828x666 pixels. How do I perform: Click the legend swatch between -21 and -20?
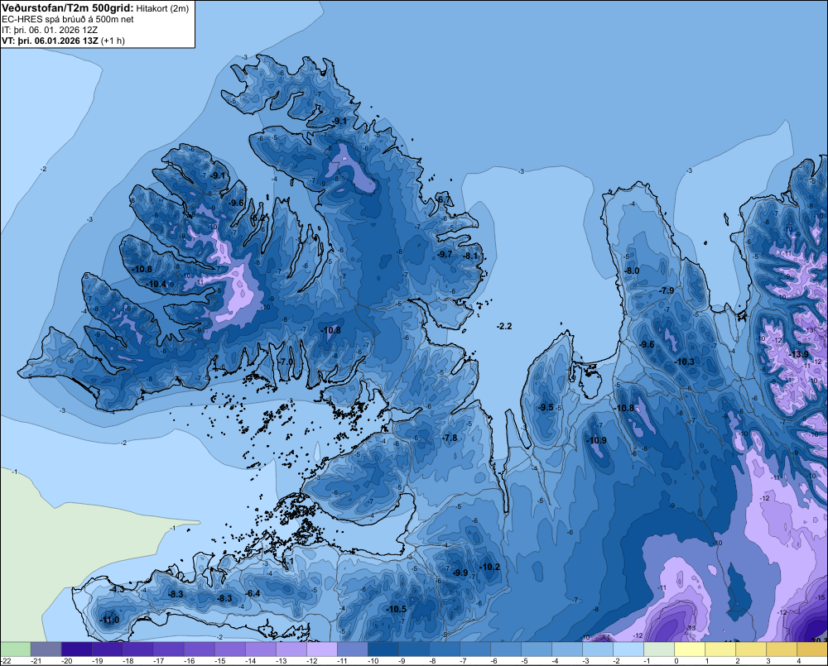[46, 649]
